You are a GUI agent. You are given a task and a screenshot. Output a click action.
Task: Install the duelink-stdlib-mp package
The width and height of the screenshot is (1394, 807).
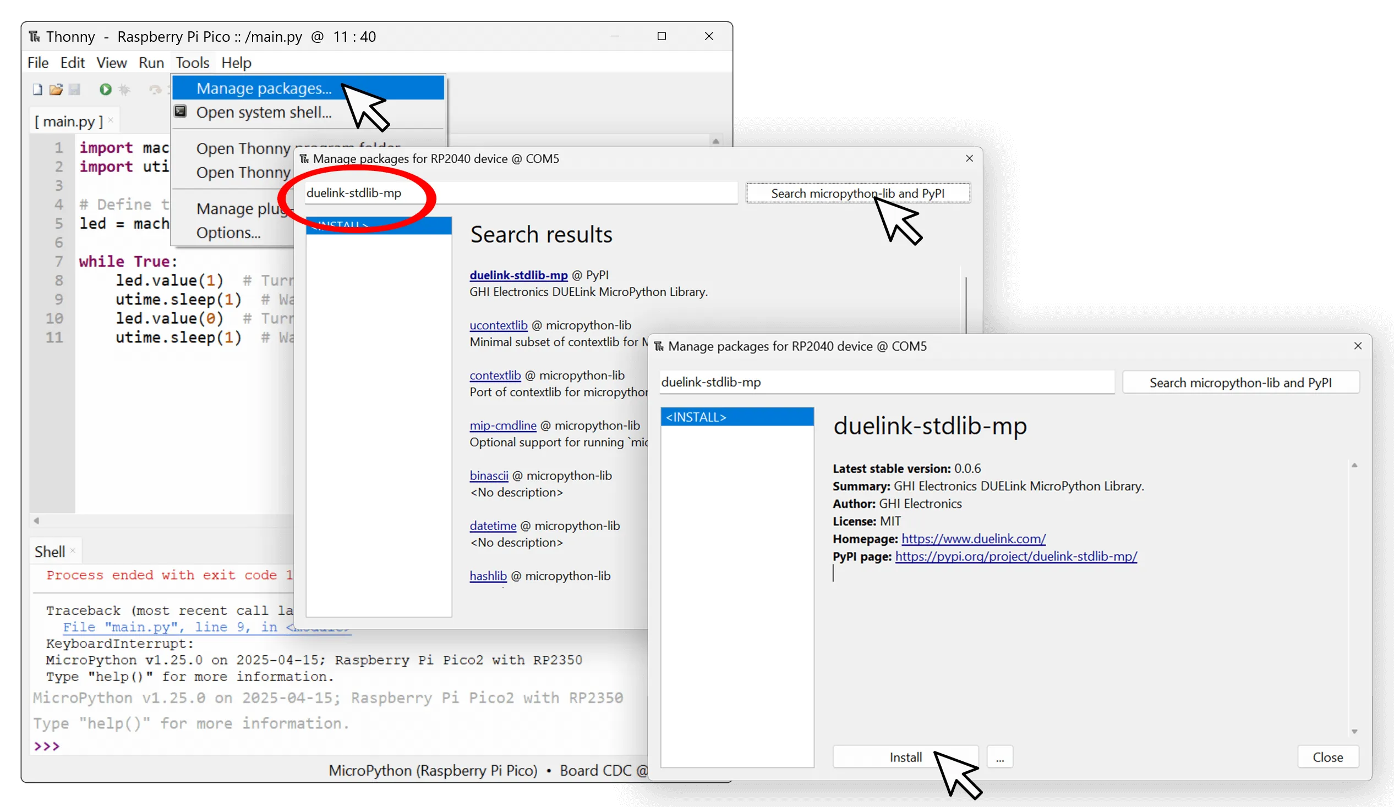click(905, 757)
